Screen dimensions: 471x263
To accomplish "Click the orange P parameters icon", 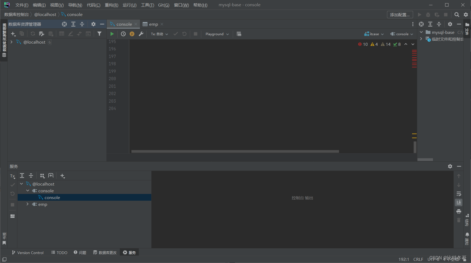I will (x=132, y=34).
